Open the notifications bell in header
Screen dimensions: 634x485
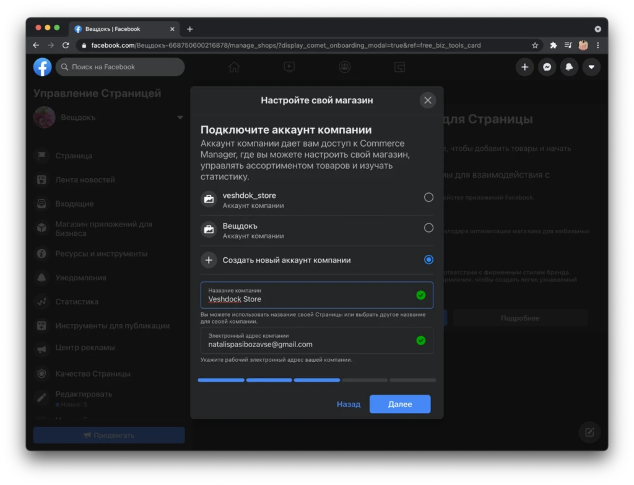click(x=570, y=67)
